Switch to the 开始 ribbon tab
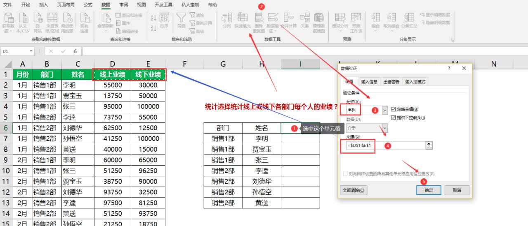The width and height of the screenshot is (528, 226). pos(26,5)
